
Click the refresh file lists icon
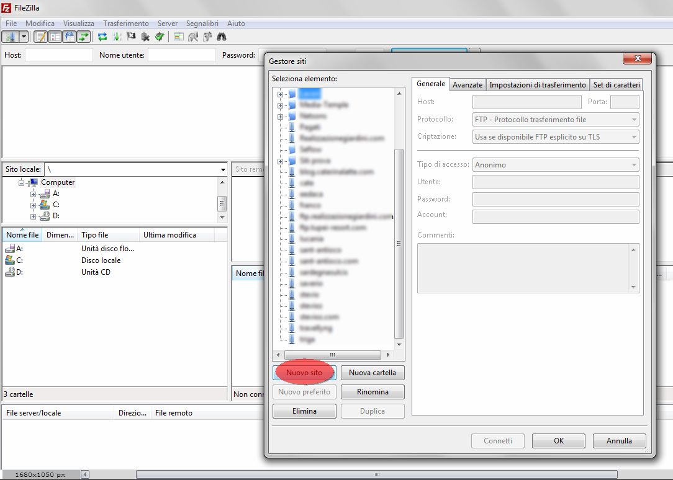[x=102, y=37]
